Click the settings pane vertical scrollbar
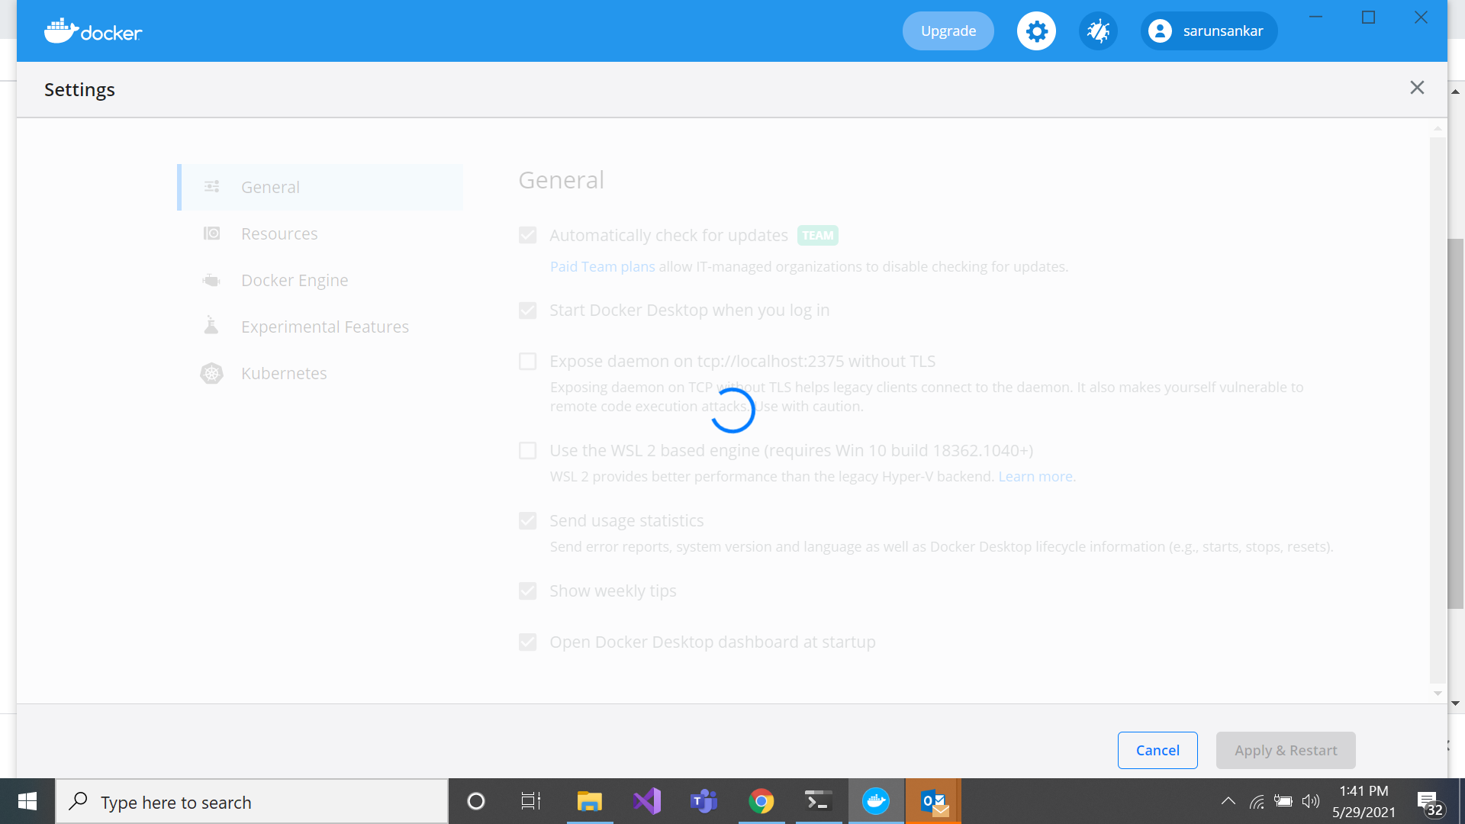 [x=1438, y=410]
